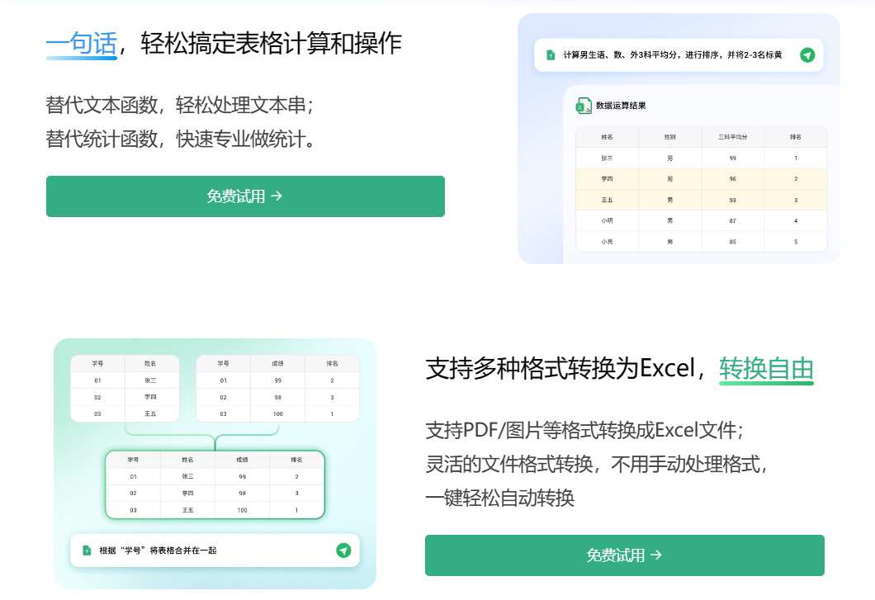Viewport: 875px width, 600px height.
Task: Click the 数据运算结果 title text
Action: click(621, 106)
